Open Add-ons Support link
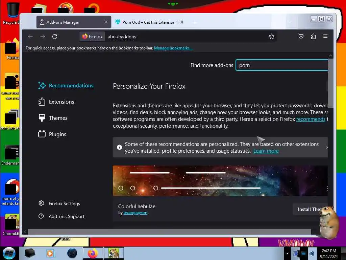 61,216
